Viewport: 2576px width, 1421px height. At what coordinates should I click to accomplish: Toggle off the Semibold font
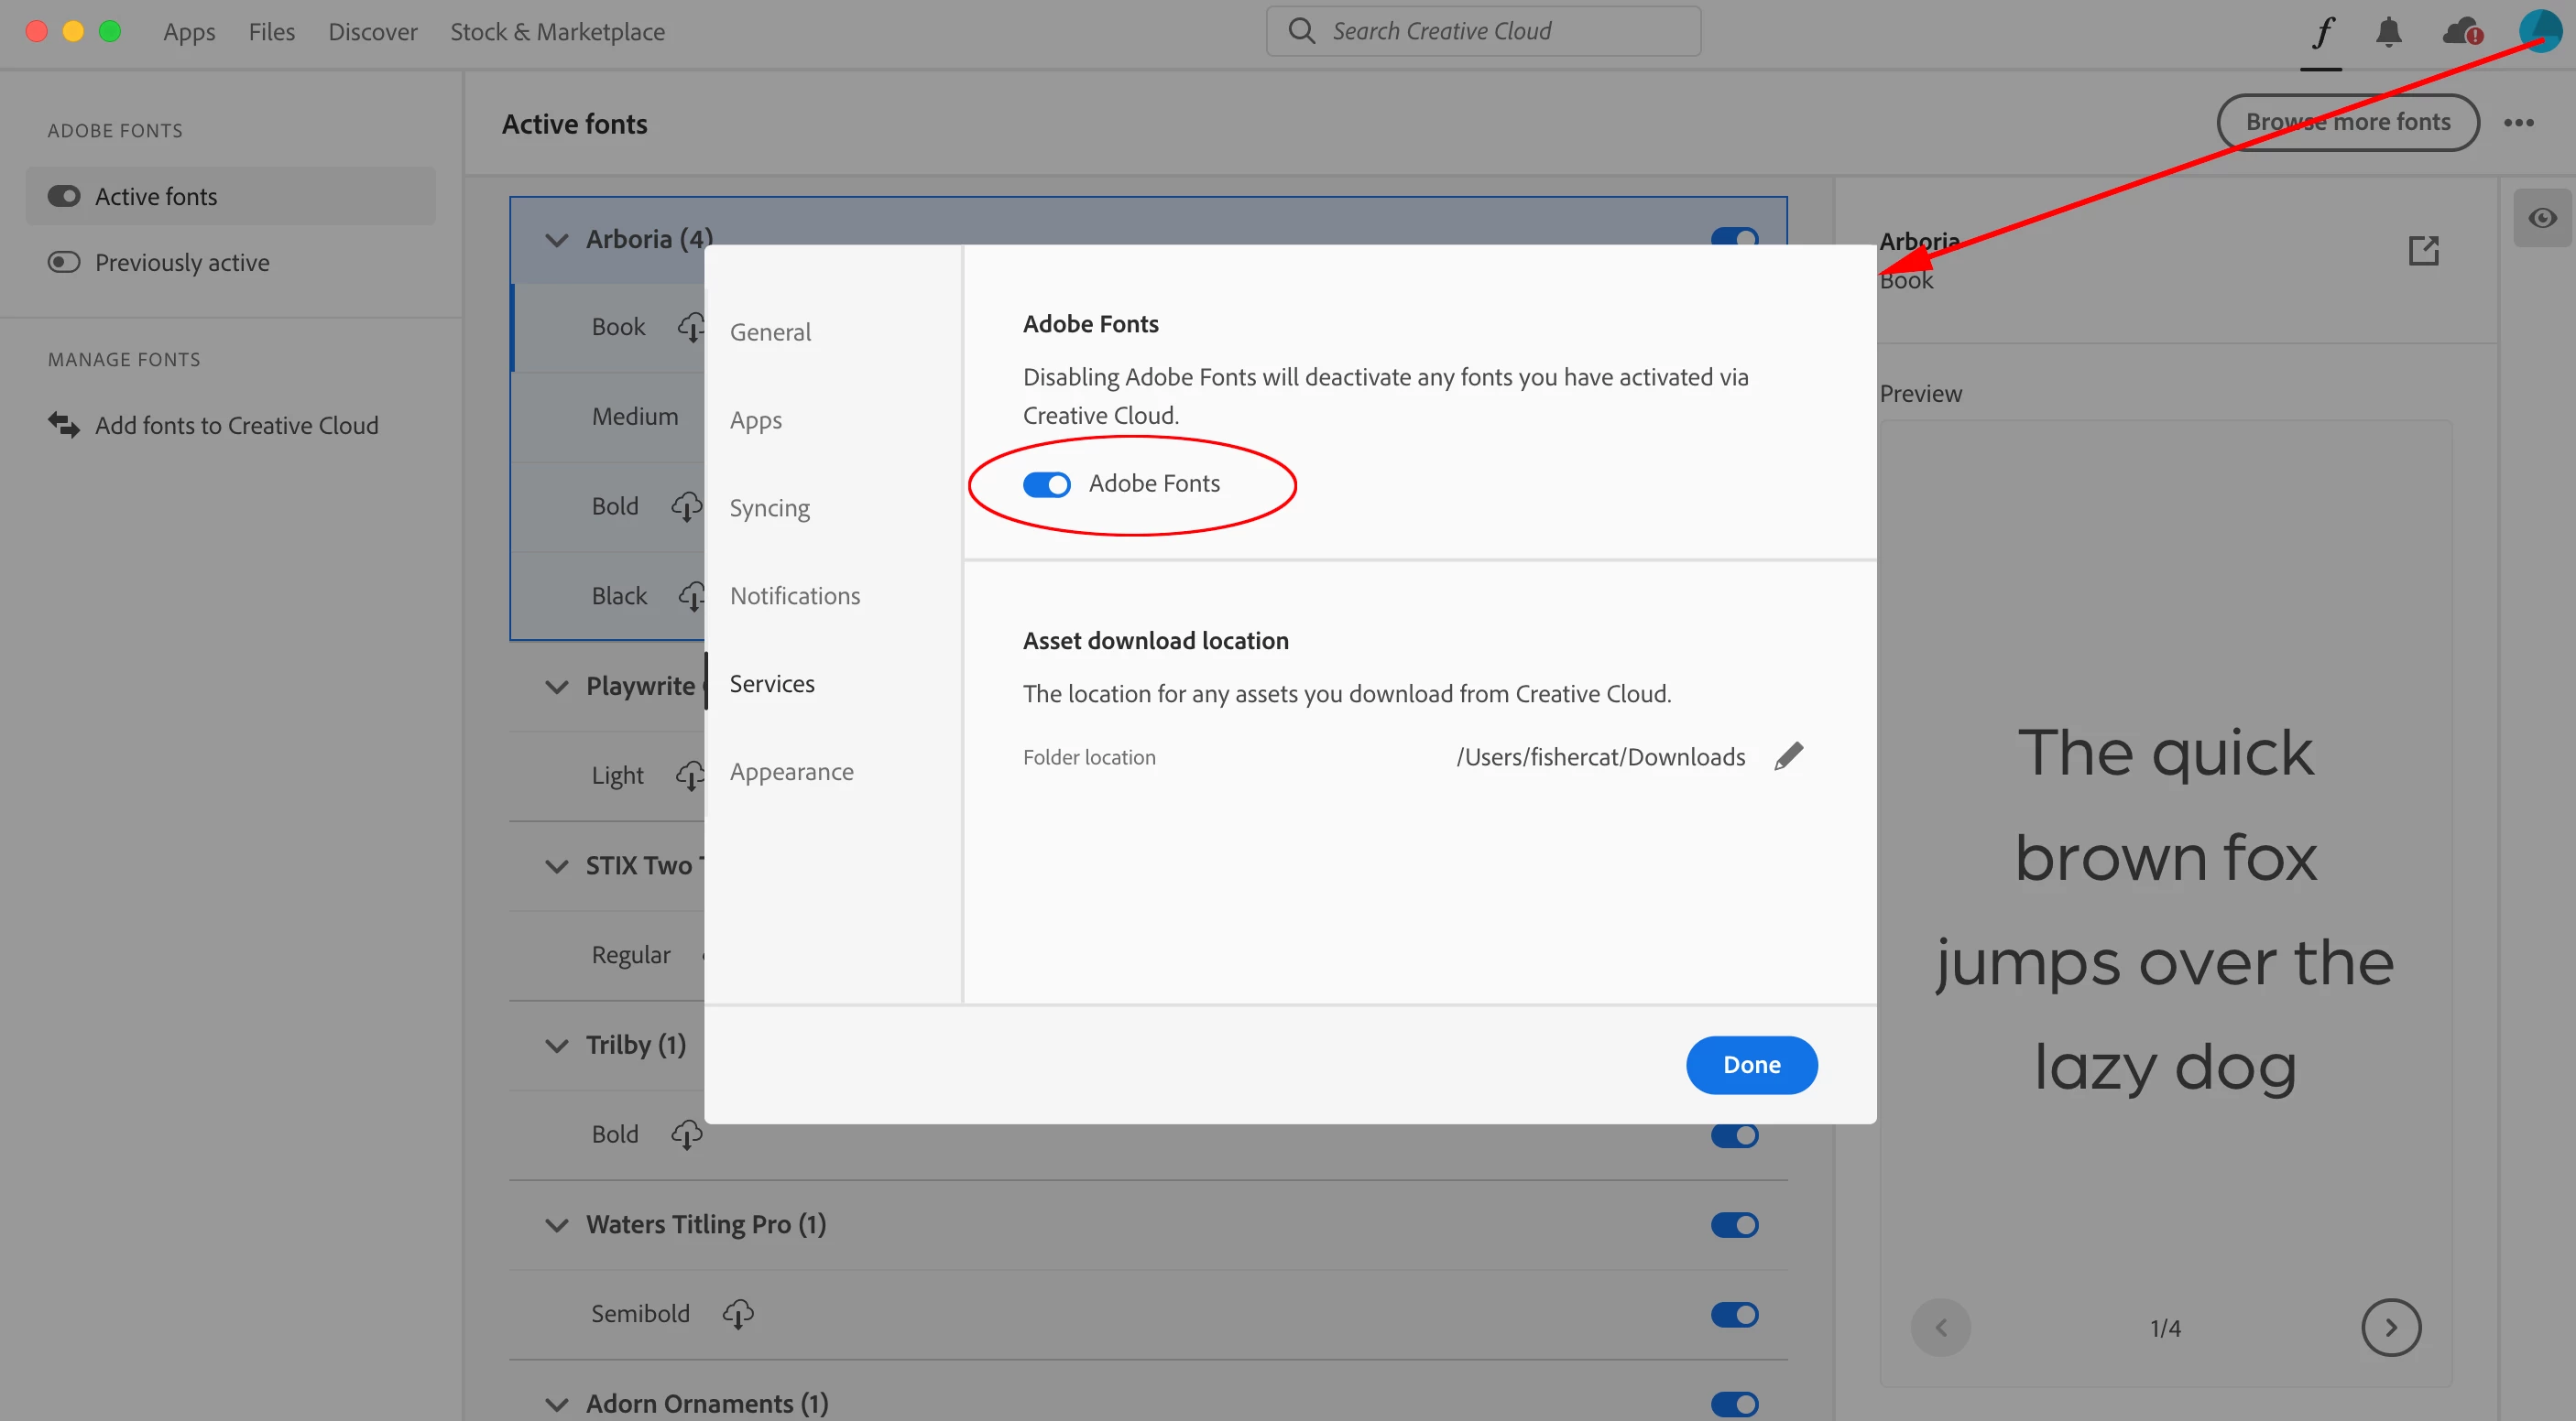coord(1734,1314)
